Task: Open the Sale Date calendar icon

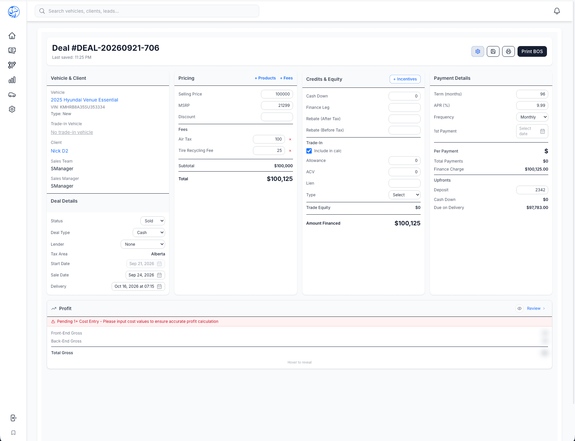Action: [x=159, y=275]
